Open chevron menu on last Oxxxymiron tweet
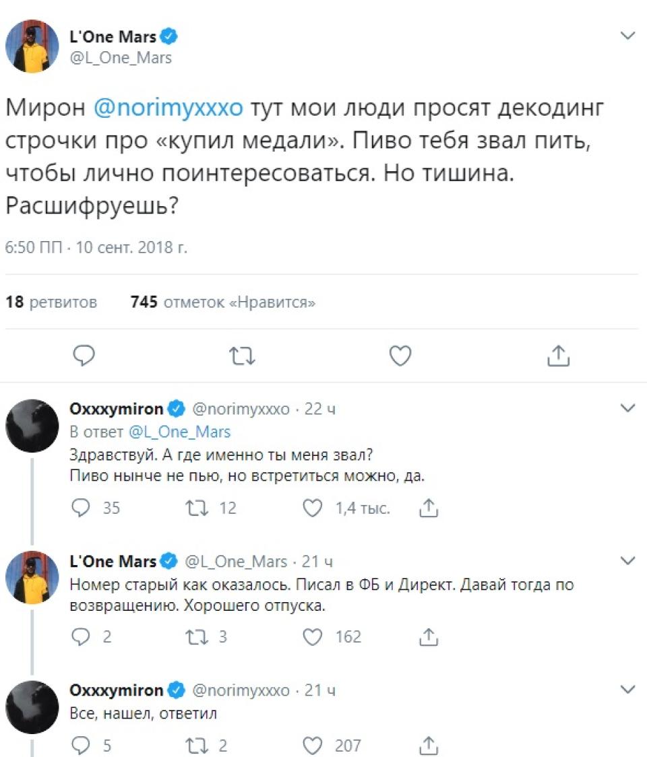The width and height of the screenshot is (647, 757). [x=627, y=690]
